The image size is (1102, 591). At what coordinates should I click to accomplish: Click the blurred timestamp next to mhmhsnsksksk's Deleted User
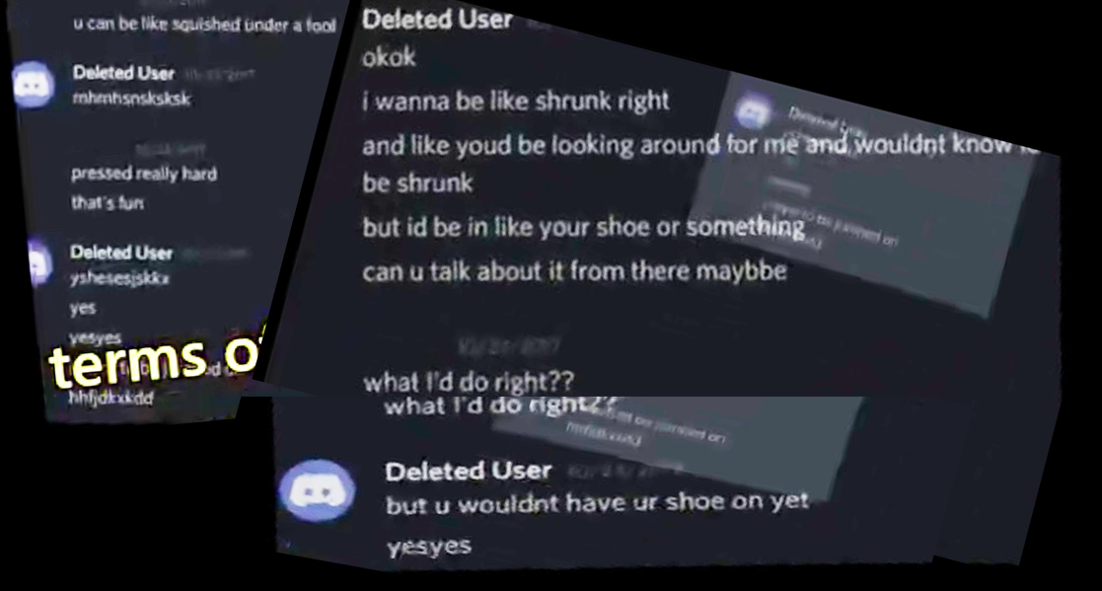[219, 73]
